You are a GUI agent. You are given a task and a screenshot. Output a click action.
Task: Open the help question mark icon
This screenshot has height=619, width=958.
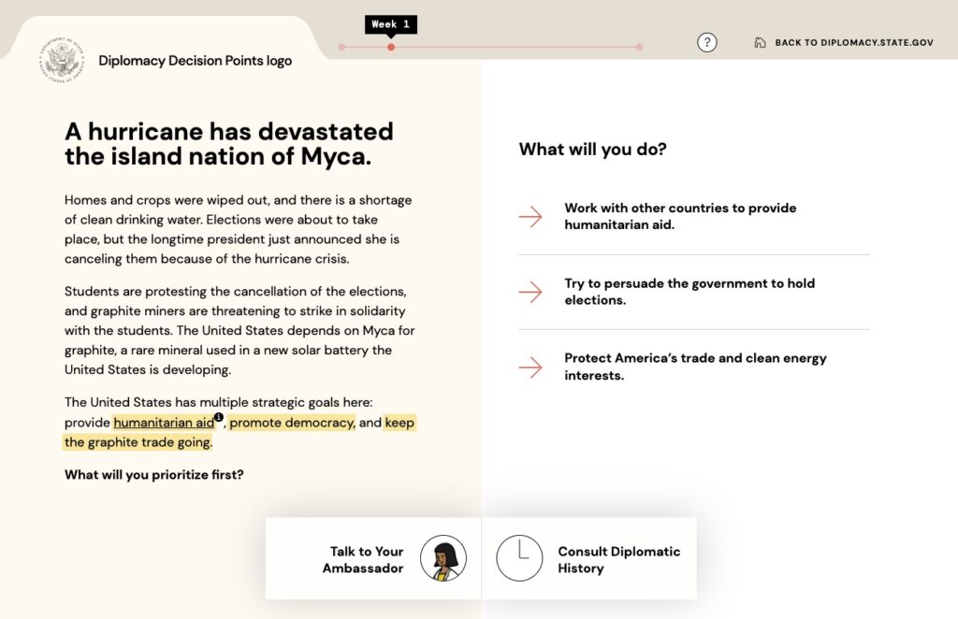tap(707, 42)
